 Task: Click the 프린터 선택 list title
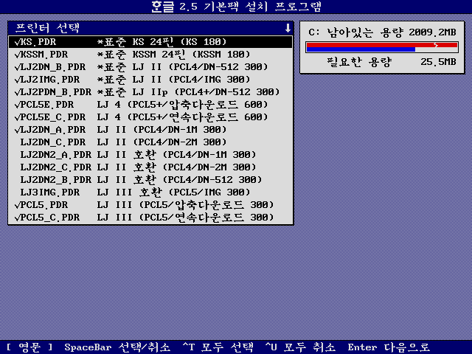click(x=47, y=28)
